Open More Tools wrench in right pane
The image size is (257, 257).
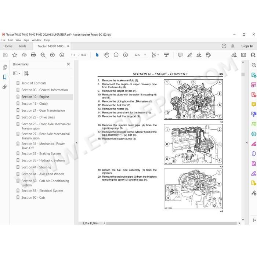click(254, 193)
